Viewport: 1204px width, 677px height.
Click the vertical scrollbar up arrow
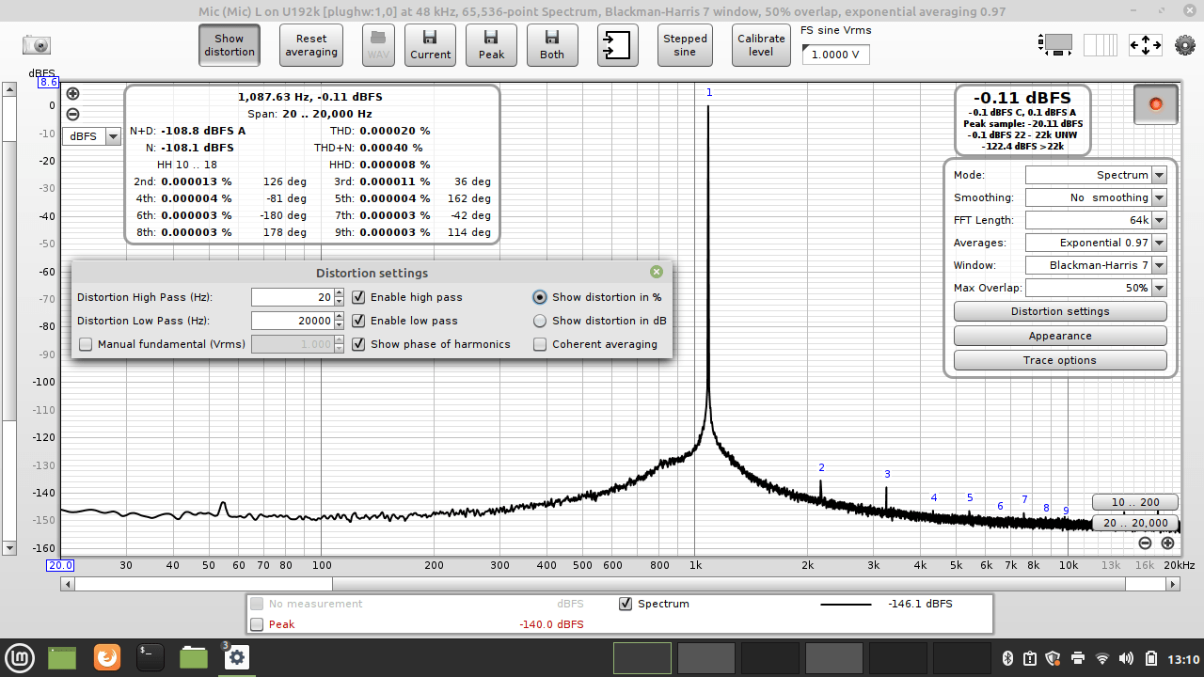[9, 90]
